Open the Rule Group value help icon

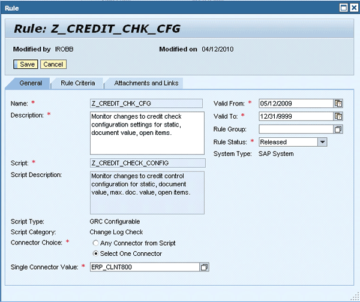pos(338,129)
